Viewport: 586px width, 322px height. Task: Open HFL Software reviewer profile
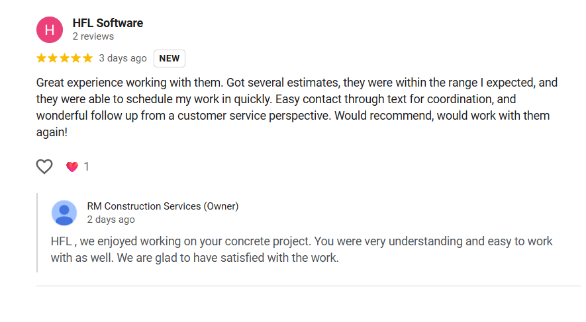click(107, 23)
